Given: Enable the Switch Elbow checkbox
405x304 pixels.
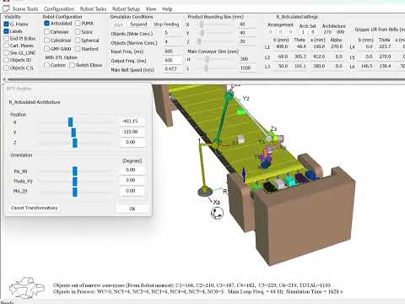Looking at the screenshot, I should 72,65.
